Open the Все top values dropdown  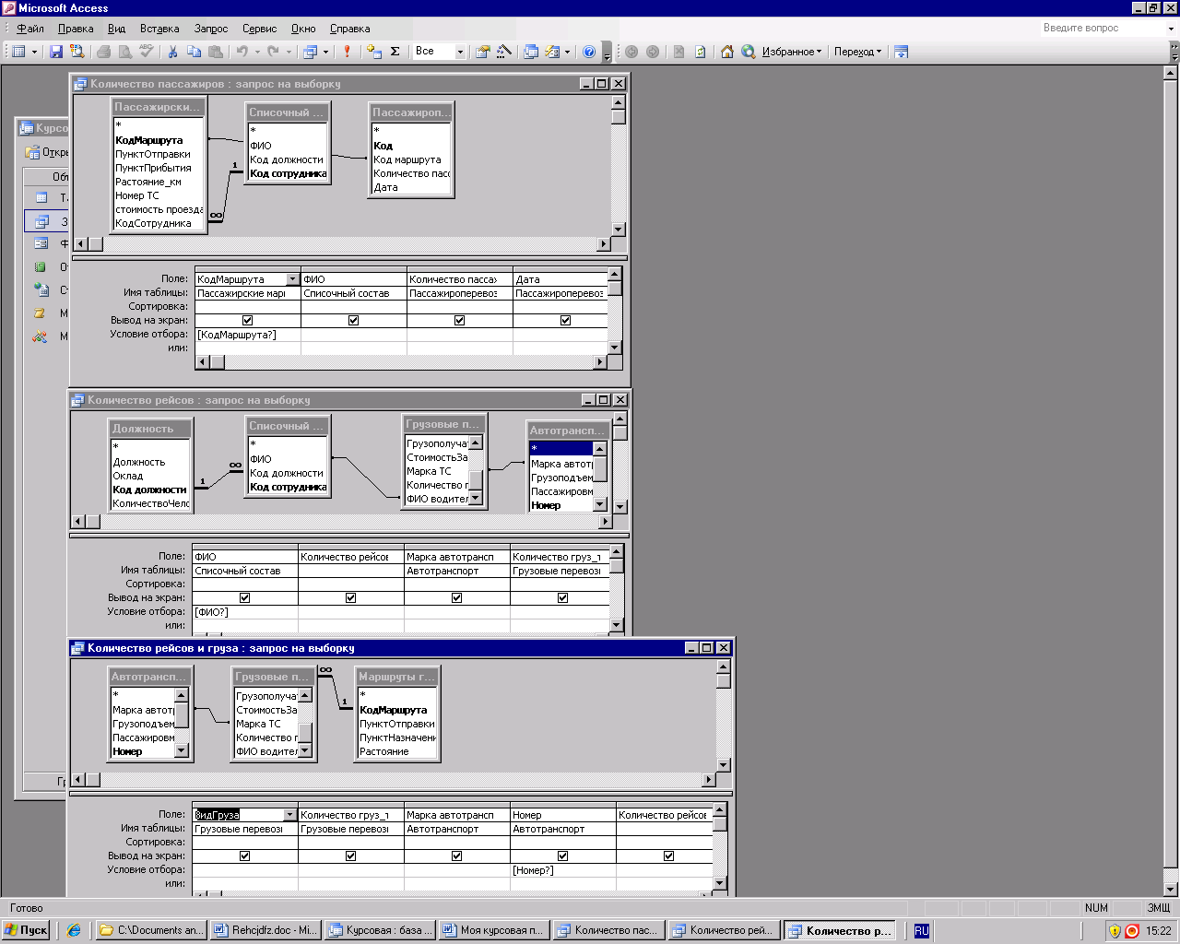[460, 52]
